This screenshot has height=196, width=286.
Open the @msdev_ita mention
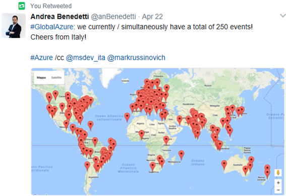coord(85,58)
